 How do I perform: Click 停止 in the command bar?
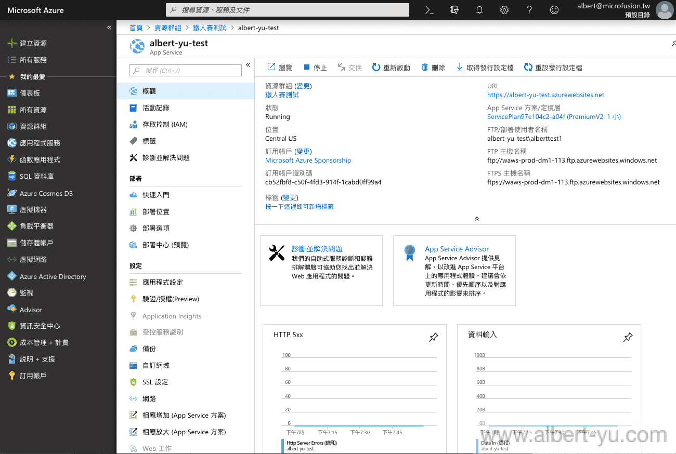coord(315,68)
